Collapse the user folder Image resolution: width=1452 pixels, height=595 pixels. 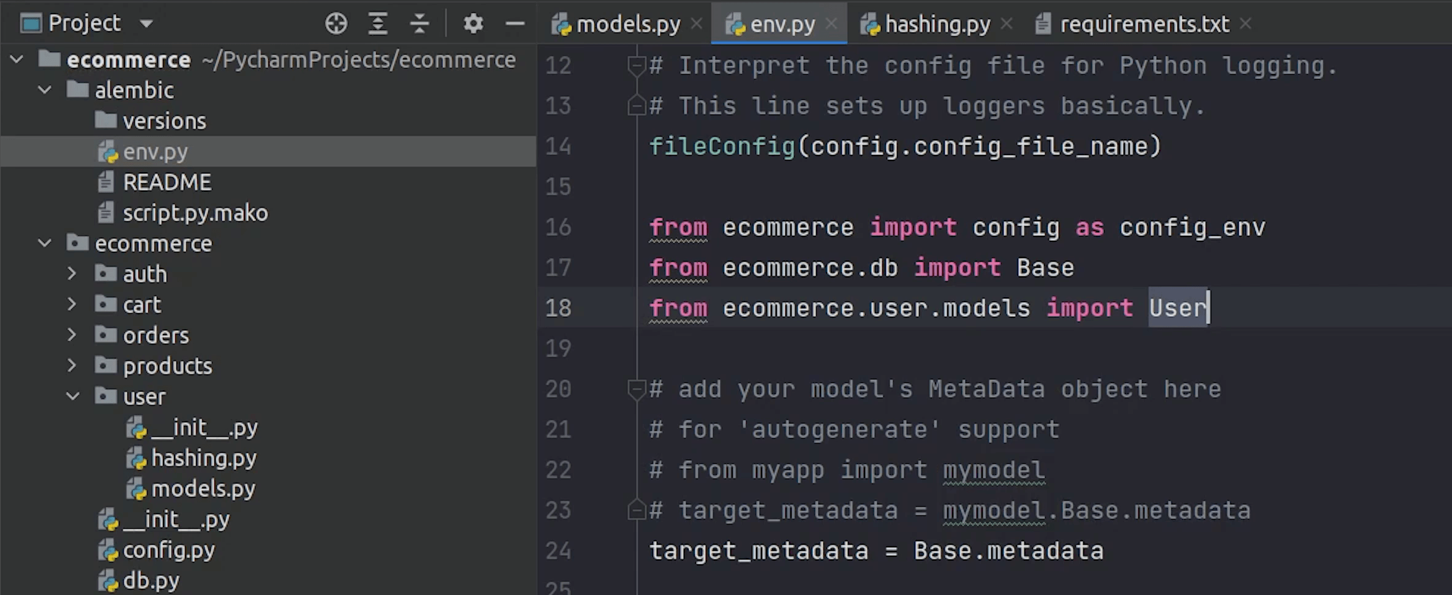coord(72,396)
